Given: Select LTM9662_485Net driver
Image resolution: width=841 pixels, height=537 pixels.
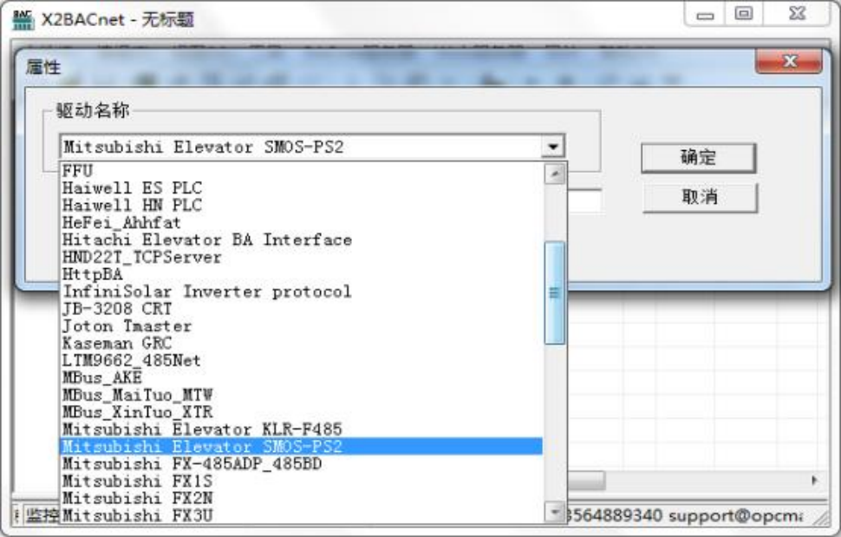Looking at the screenshot, I should coord(301,360).
